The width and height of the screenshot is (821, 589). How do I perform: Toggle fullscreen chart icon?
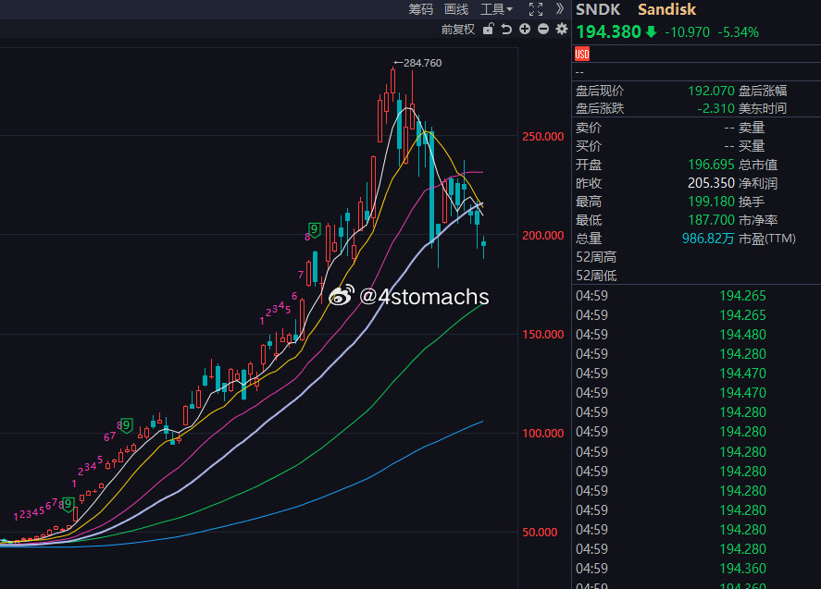point(536,9)
